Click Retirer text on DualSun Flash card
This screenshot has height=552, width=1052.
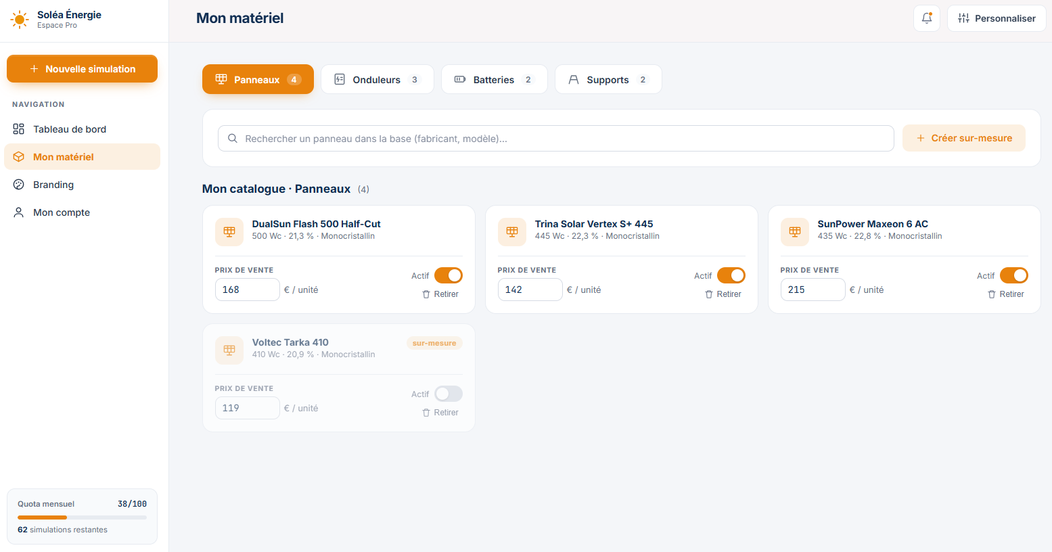[x=446, y=294]
